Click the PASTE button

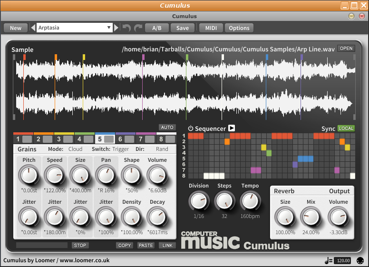point(146,245)
